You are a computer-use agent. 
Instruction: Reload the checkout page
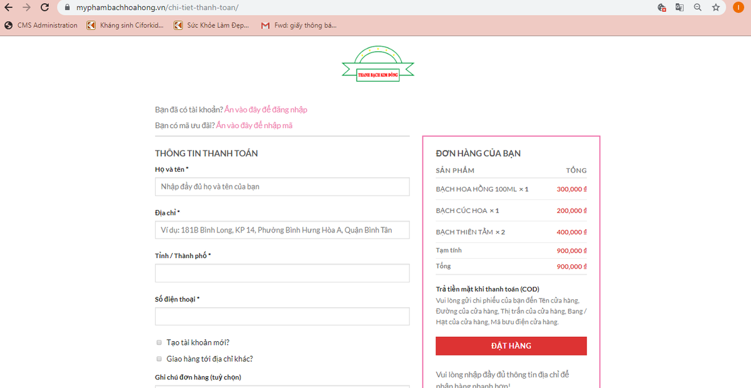point(44,7)
